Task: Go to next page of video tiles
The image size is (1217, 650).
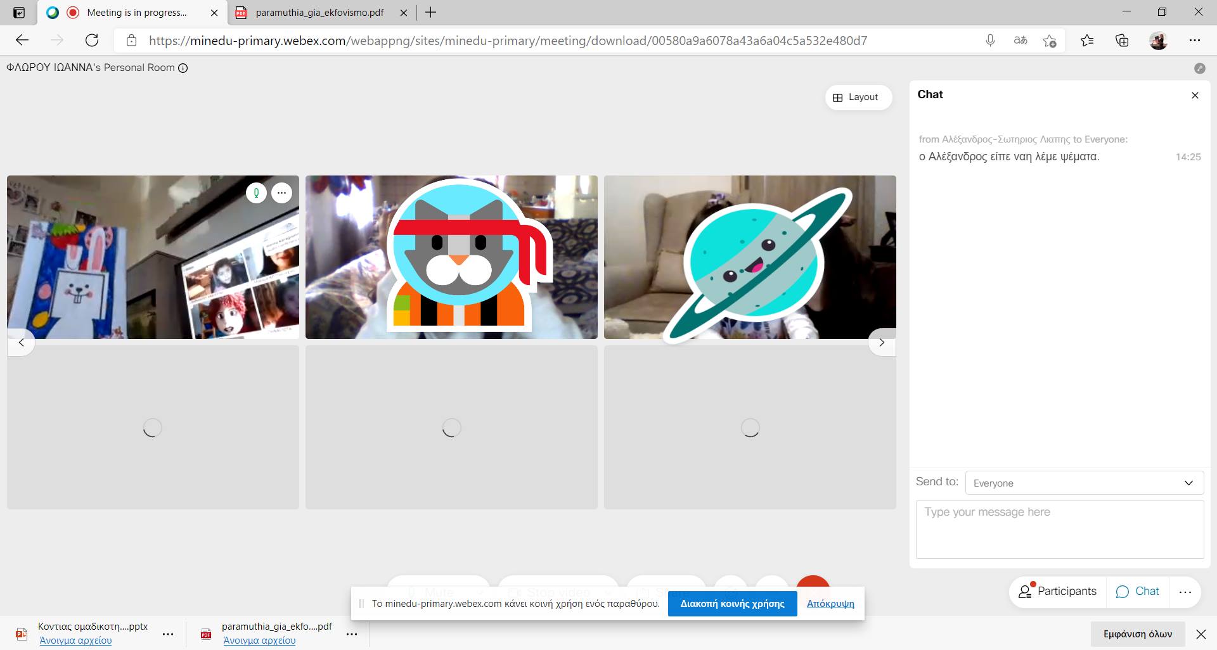Action: 881,343
